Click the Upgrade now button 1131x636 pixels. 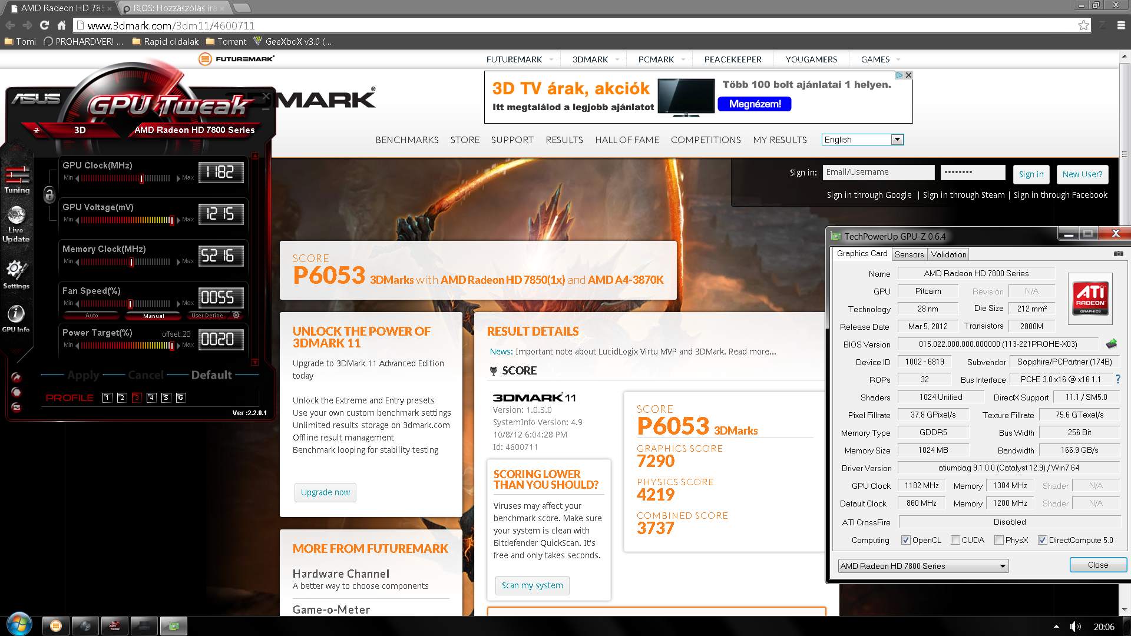325,492
